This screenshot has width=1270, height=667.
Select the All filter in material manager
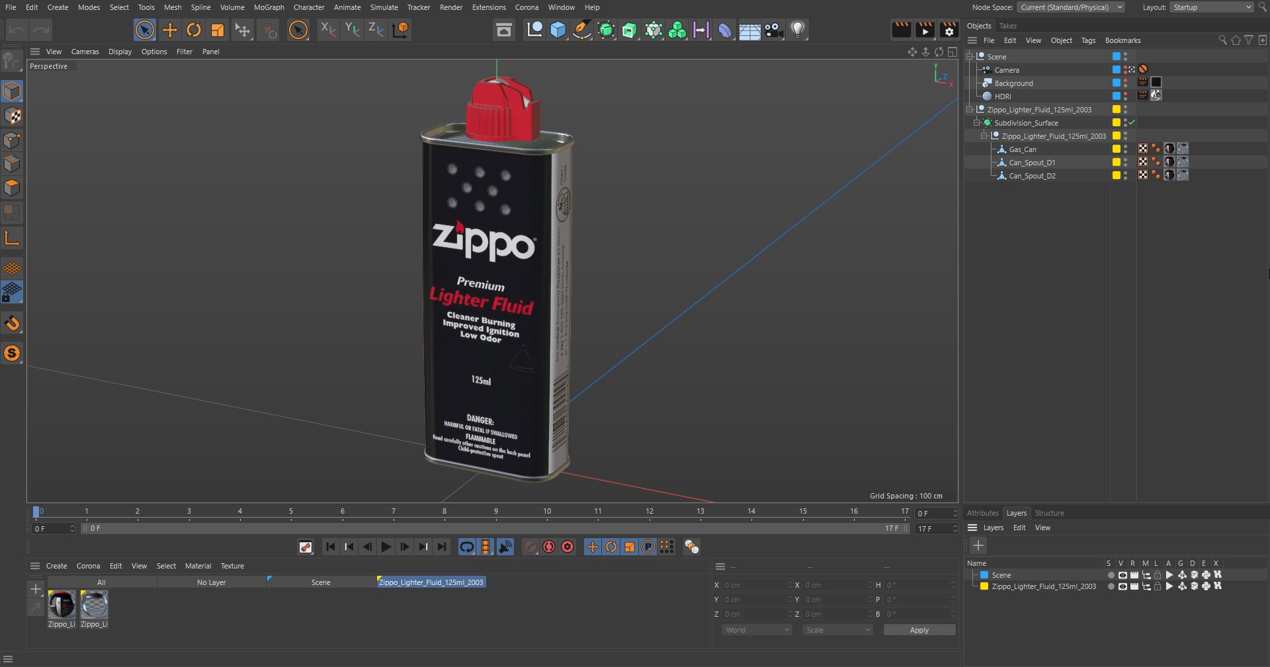(x=101, y=582)
